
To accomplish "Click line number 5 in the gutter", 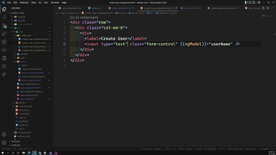I will point(64,44).
